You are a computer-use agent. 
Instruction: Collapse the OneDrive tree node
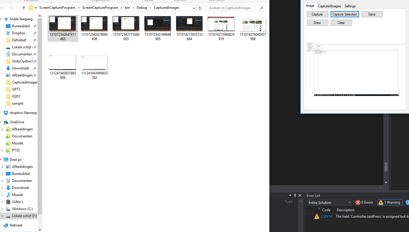pyautogui.click(x=2, y=122)
